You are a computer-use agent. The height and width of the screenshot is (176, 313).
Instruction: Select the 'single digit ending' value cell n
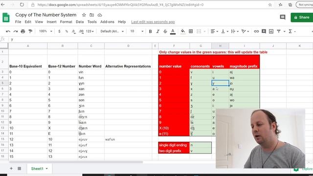201,145
